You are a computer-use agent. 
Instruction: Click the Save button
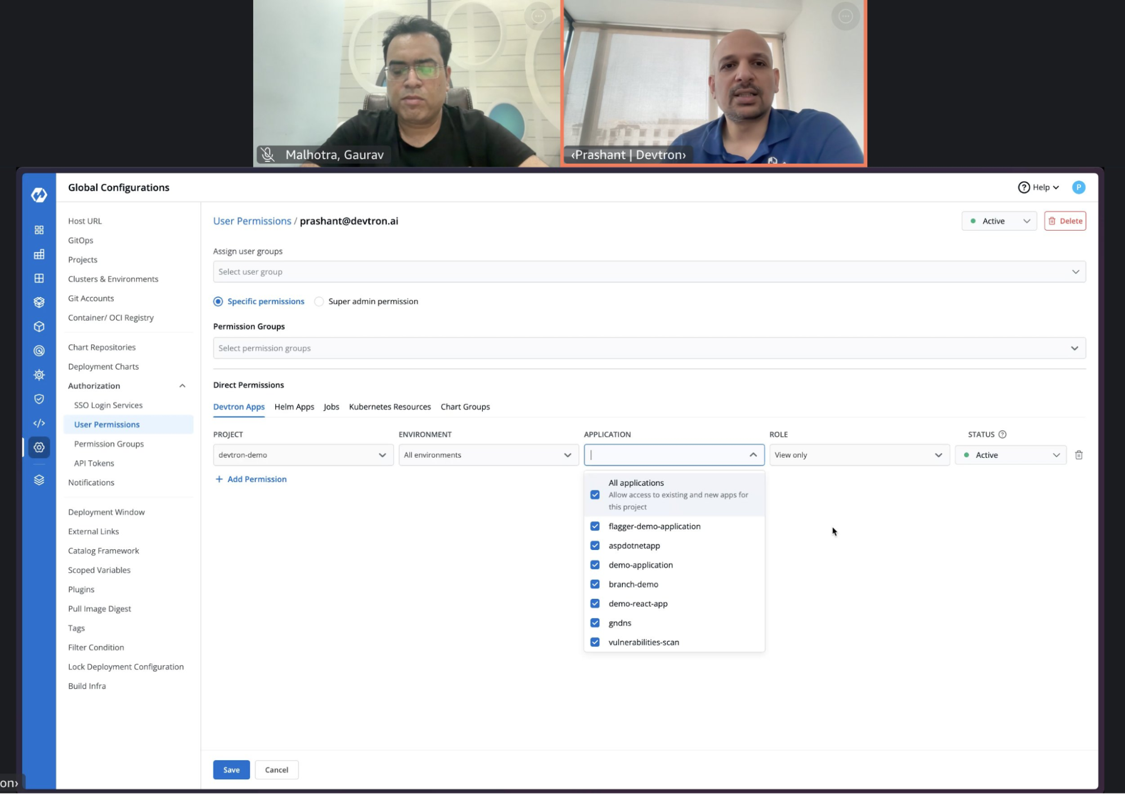pyautogui.click(x=231, y=770)
